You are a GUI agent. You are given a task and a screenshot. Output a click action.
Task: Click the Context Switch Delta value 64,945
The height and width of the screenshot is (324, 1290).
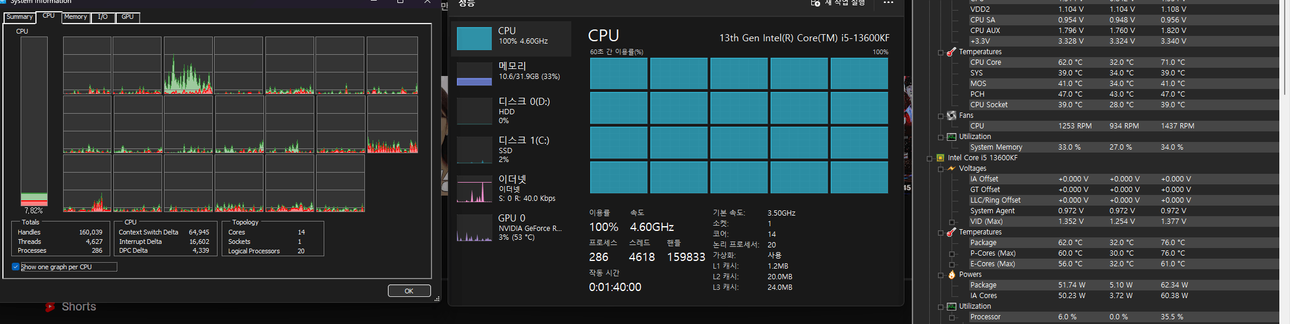(x=199, y=232)
